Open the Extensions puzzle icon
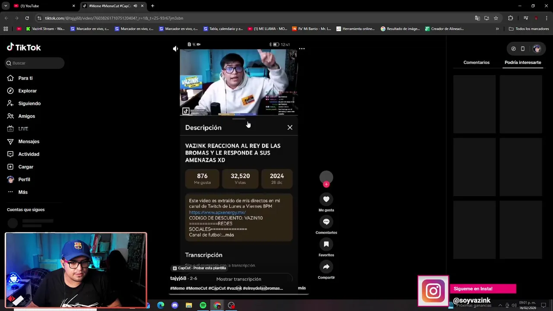 pos(511,18)
